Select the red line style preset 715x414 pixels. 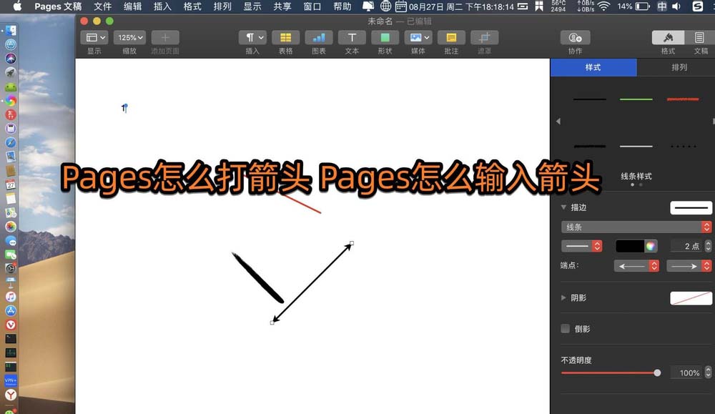point(683,98)
